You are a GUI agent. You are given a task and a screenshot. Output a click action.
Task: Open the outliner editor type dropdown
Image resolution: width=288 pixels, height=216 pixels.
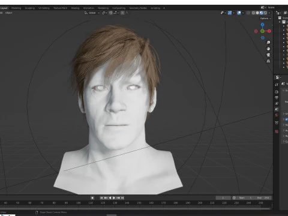[x=278, y=13]
